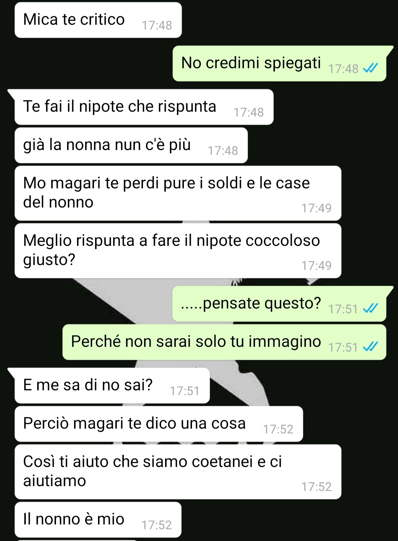This screenshot has height=541, width=398.
Task: Tap the 'Mica te critico' message bubble
Action: click(98, 20)
